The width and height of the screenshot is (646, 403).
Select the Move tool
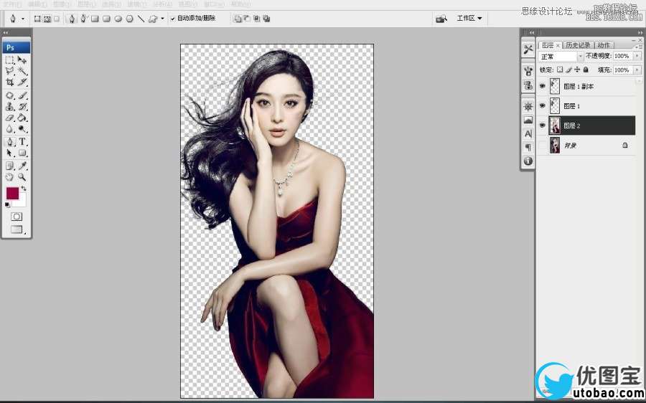[22, 60]
